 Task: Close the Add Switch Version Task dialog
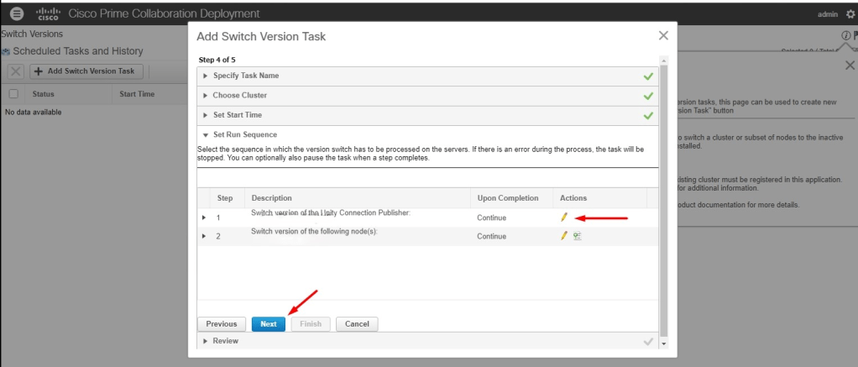[x=663, y=35]
